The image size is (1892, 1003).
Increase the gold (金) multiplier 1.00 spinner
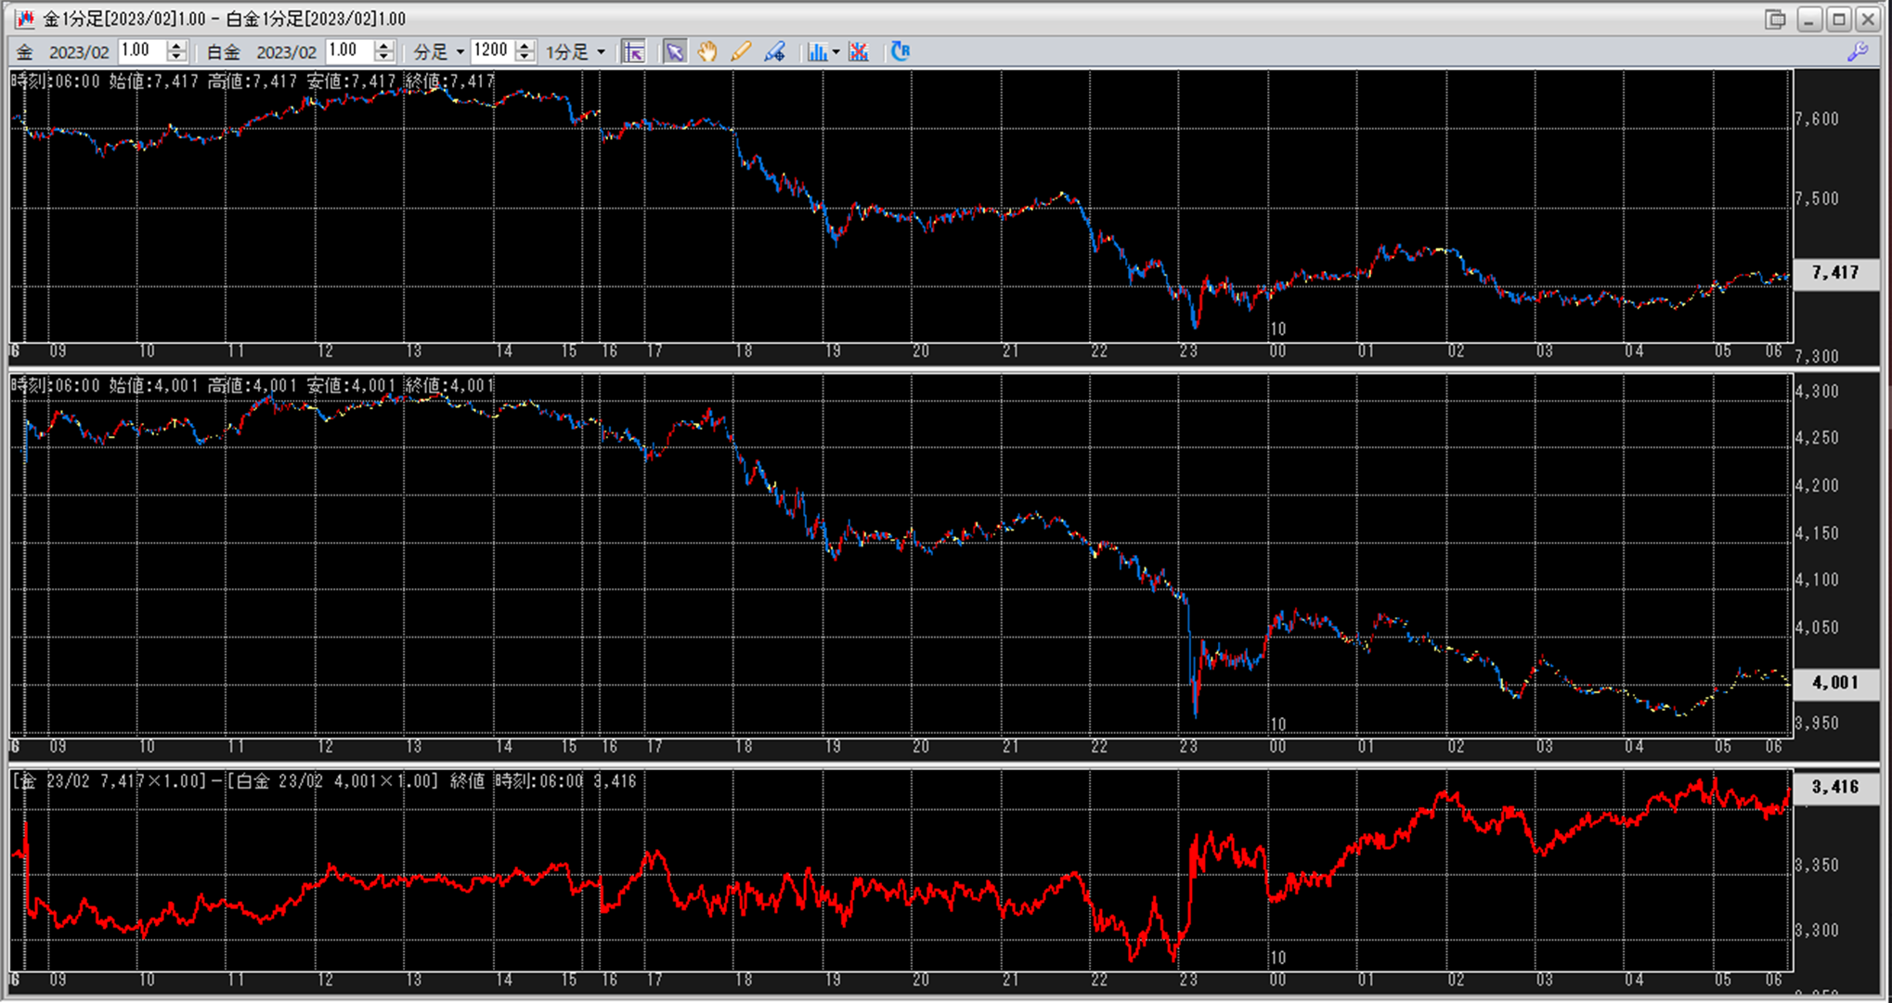pyautogui.click(x=176, y=45)
